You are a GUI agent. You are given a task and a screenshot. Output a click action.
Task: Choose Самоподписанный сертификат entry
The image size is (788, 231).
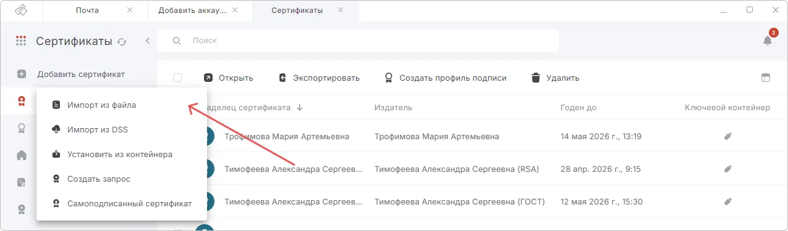coord(122,203)
